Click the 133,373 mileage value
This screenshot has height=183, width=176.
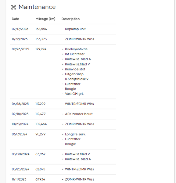click(x=41, y=39)
